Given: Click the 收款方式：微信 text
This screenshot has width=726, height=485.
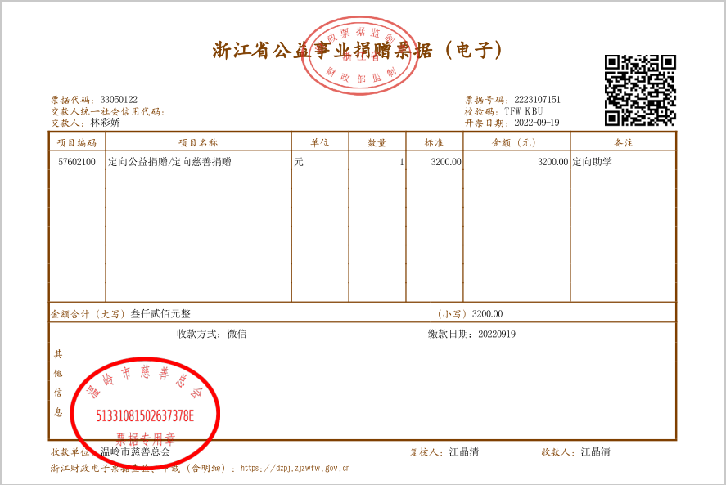Looking at the screenshot, I should [212, 334].
